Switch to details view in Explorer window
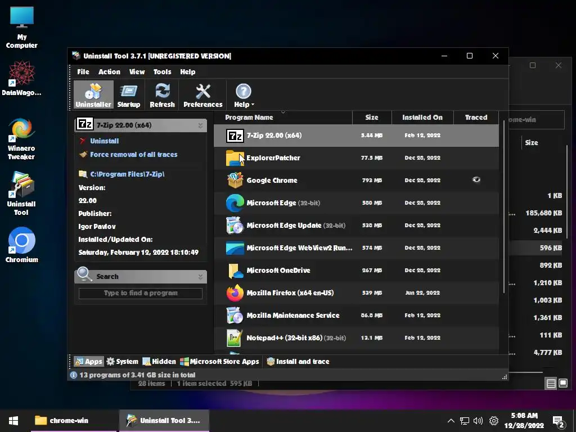 pyautogui.click(x=551, y=384)
